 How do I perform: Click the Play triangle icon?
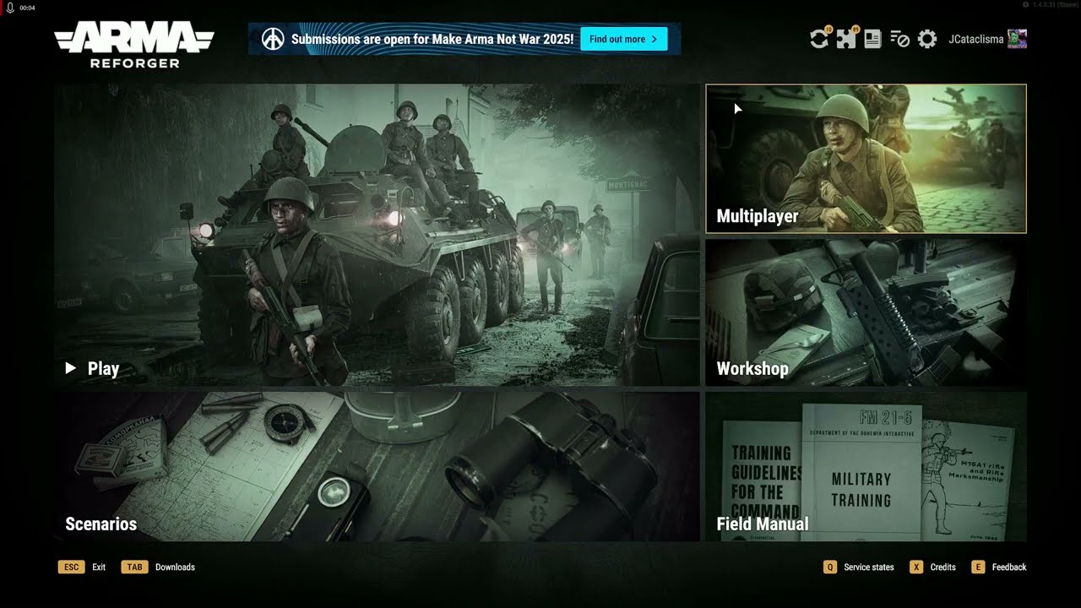71,368
